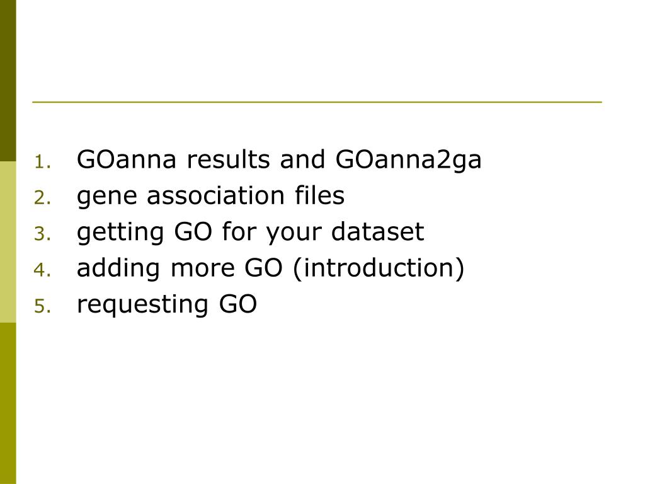Screen dimensions: 645x484
Task: Click the word '(introduction)'
Action: tap(379, 268)
